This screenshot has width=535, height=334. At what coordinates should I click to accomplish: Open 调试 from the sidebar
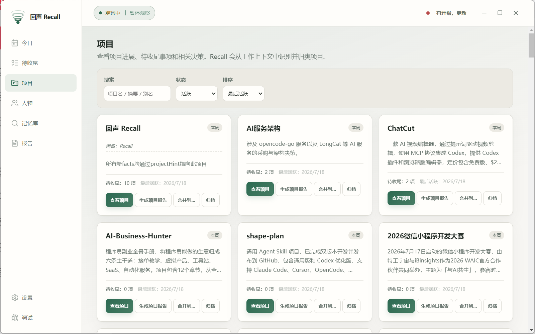point(41,318)
